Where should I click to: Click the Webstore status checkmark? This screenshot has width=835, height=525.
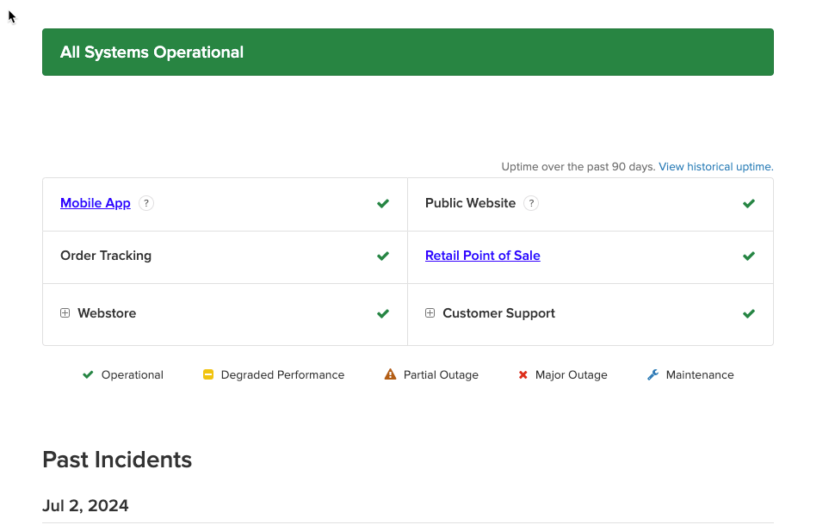383,313
